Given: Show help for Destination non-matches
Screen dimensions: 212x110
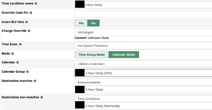Looking at the screenshot, I should [42, 97].
